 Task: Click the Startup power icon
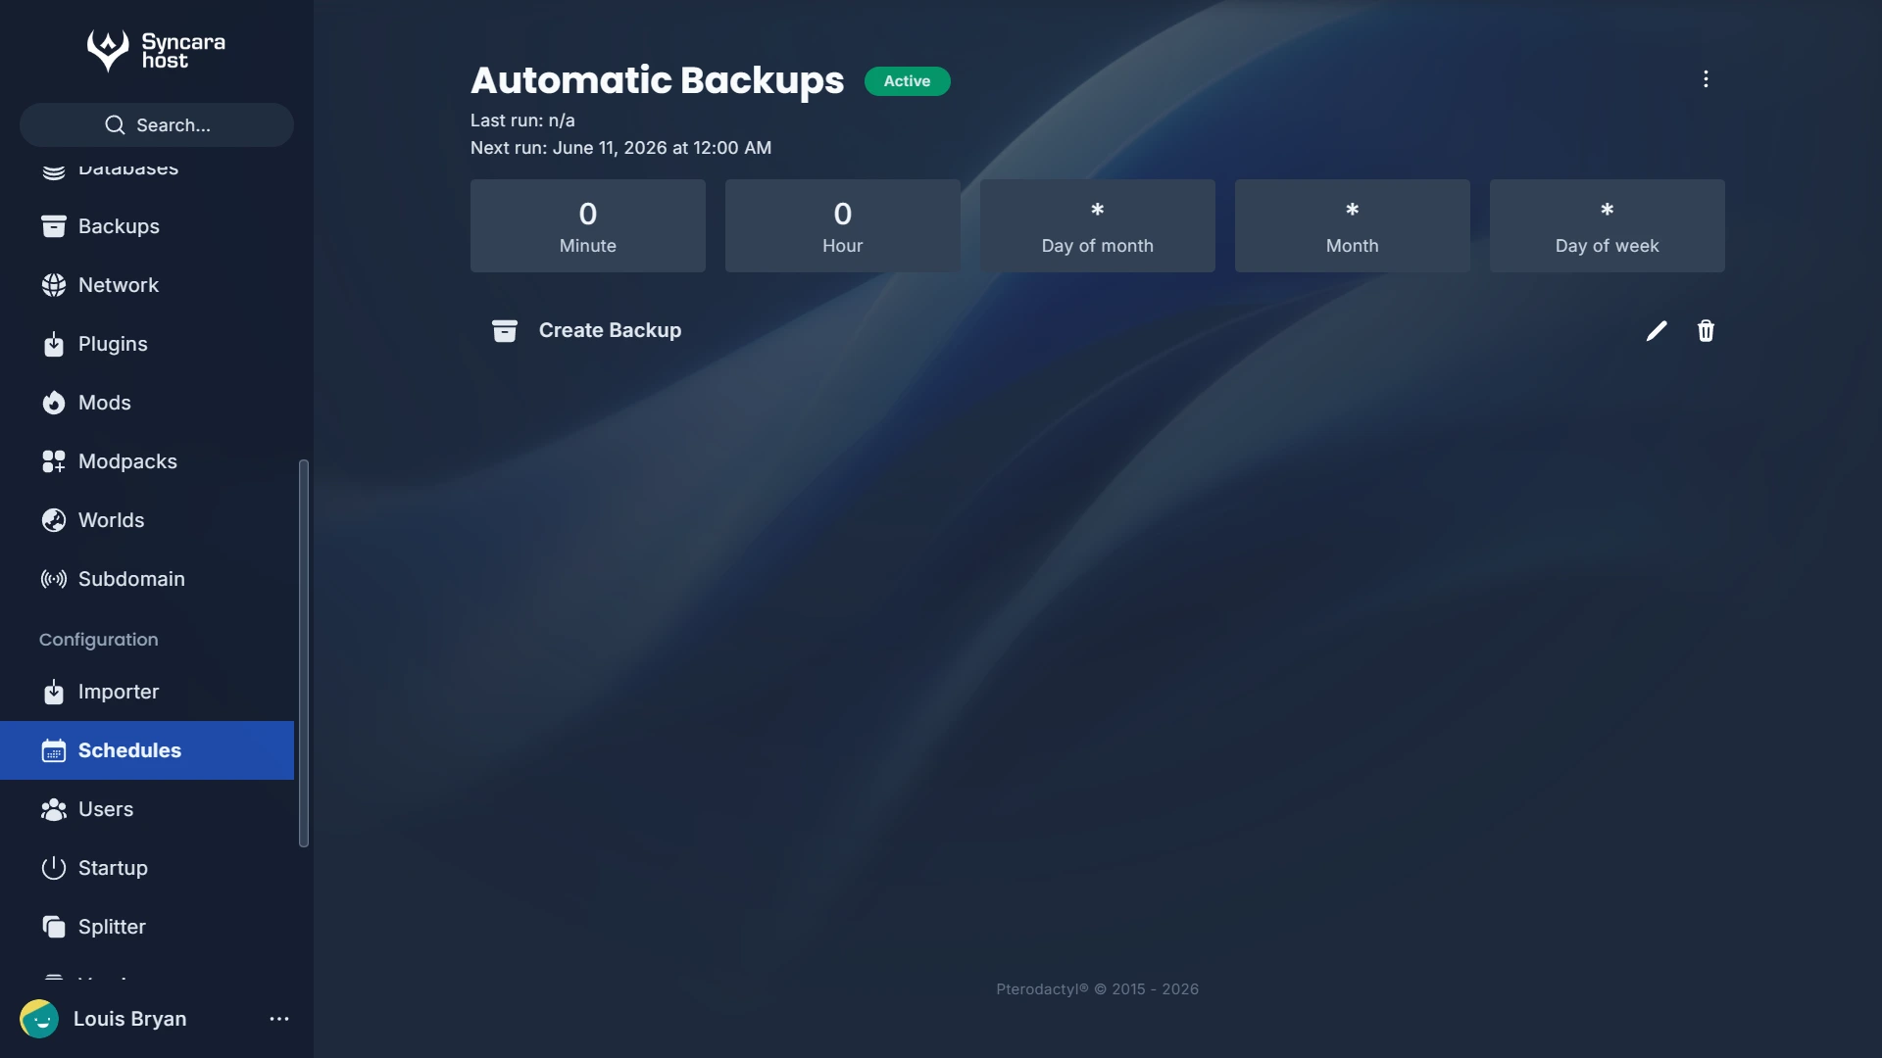point(54,868)
